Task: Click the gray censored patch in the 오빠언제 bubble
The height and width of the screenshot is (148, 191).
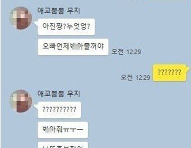Action: (x=76, y=47)
